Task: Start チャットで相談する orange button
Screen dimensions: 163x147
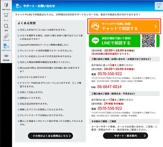Action: [x=124, y=26]
